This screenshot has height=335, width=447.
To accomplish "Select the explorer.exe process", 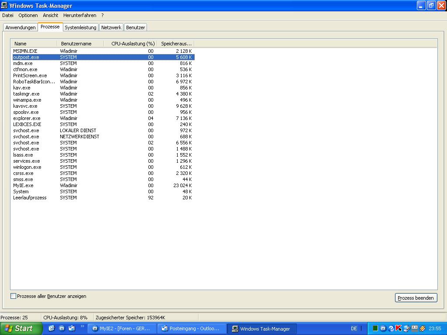I will point(103,118).
